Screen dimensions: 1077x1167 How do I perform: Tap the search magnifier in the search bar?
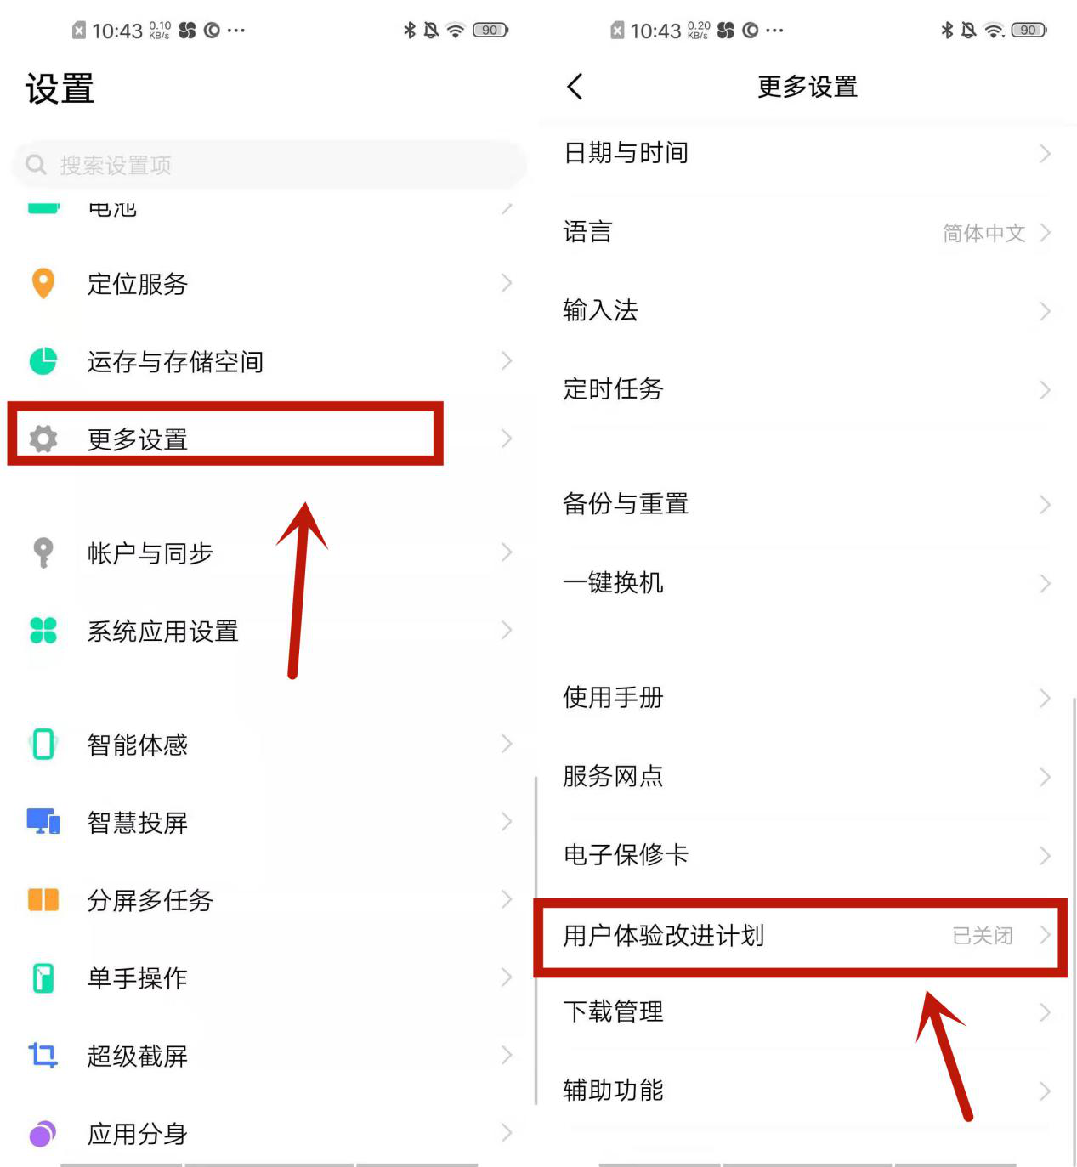point(35,165)
